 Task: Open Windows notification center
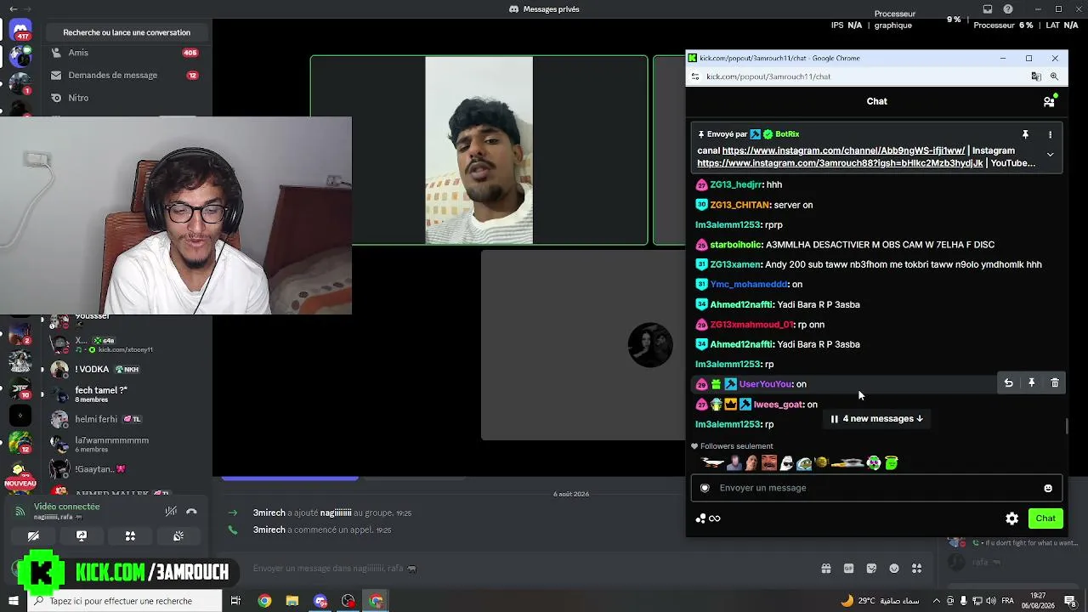coord(1070,601)
